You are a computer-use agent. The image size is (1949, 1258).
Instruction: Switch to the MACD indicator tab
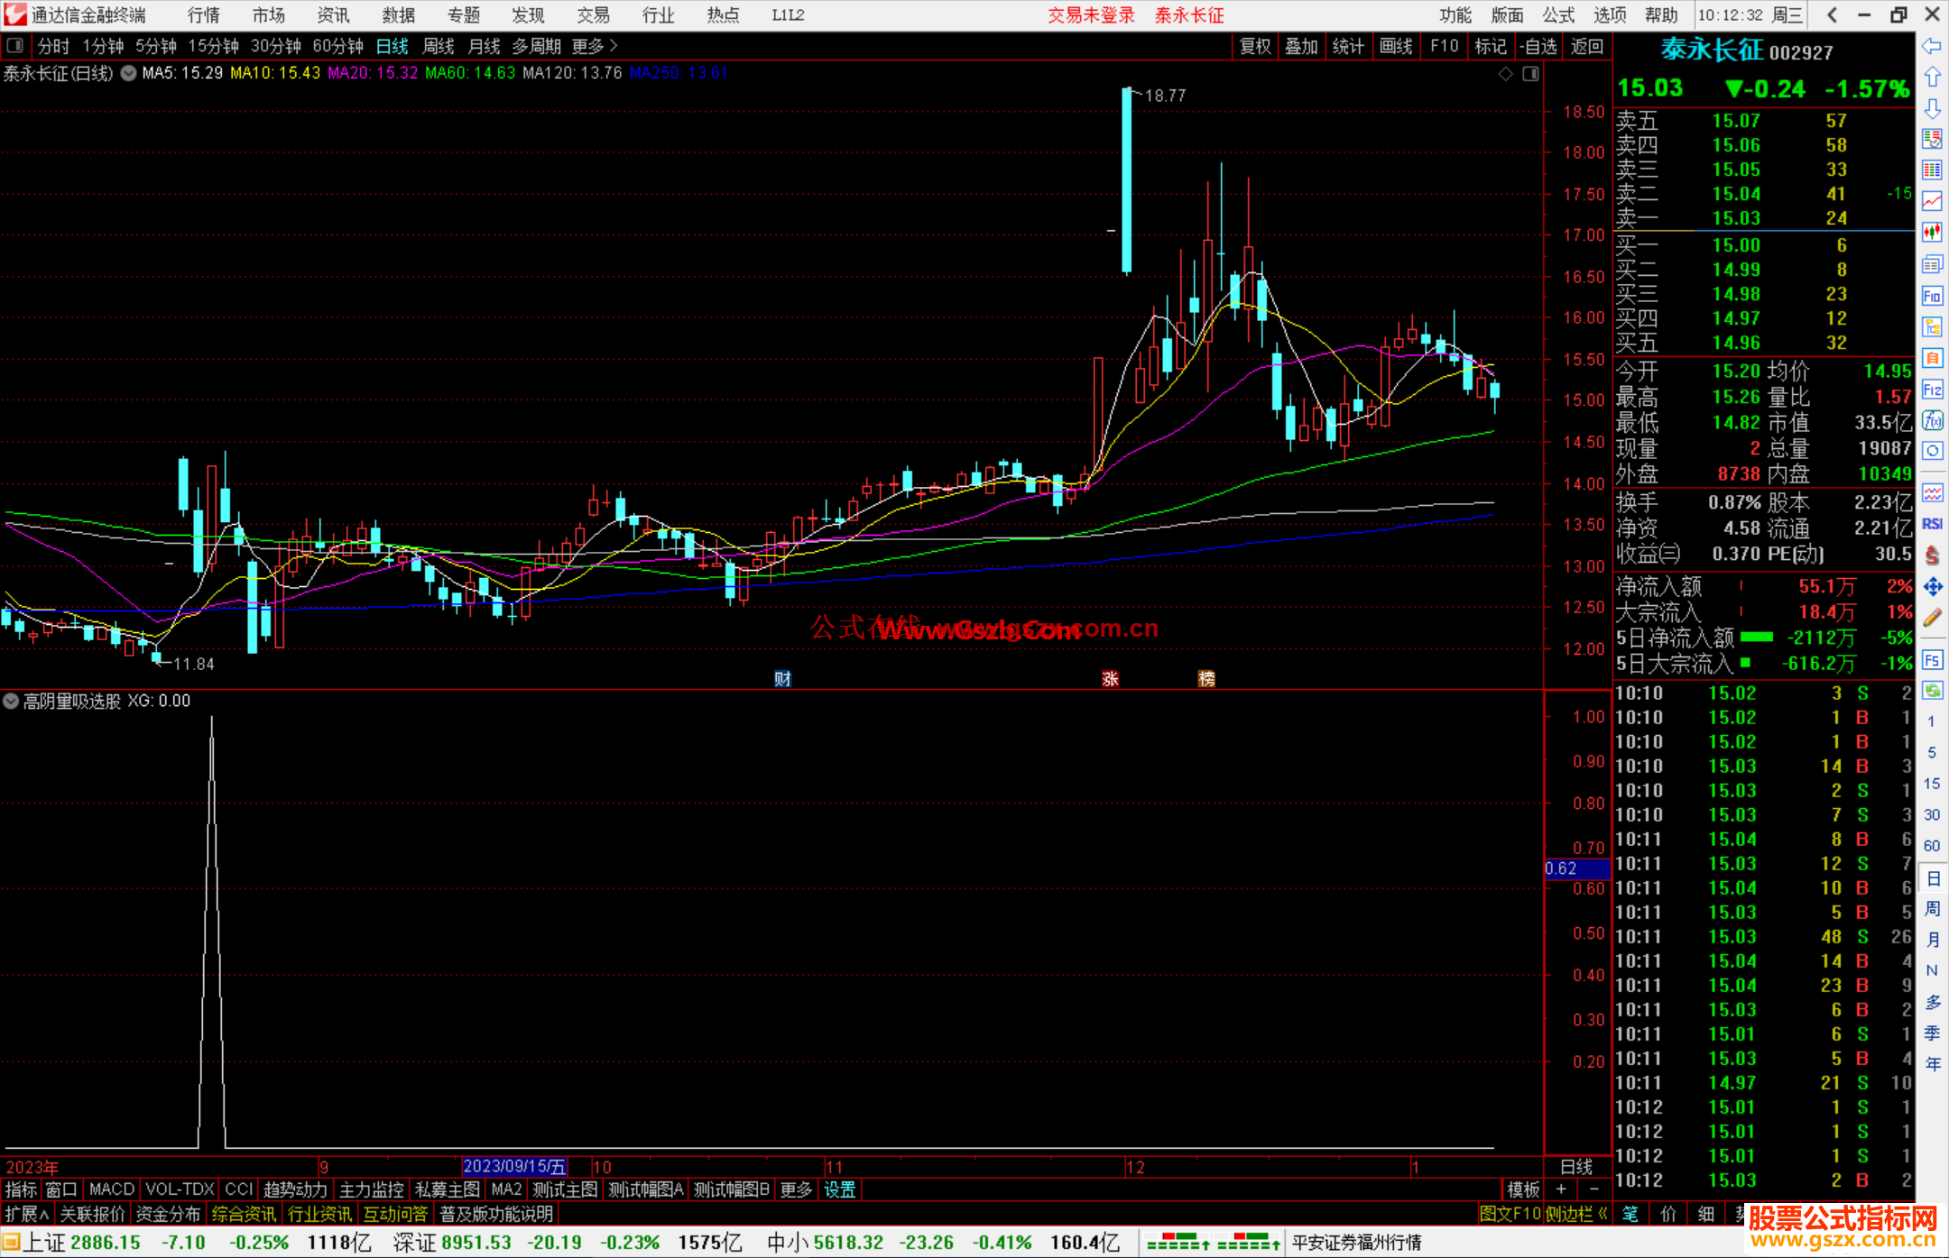111,1189
